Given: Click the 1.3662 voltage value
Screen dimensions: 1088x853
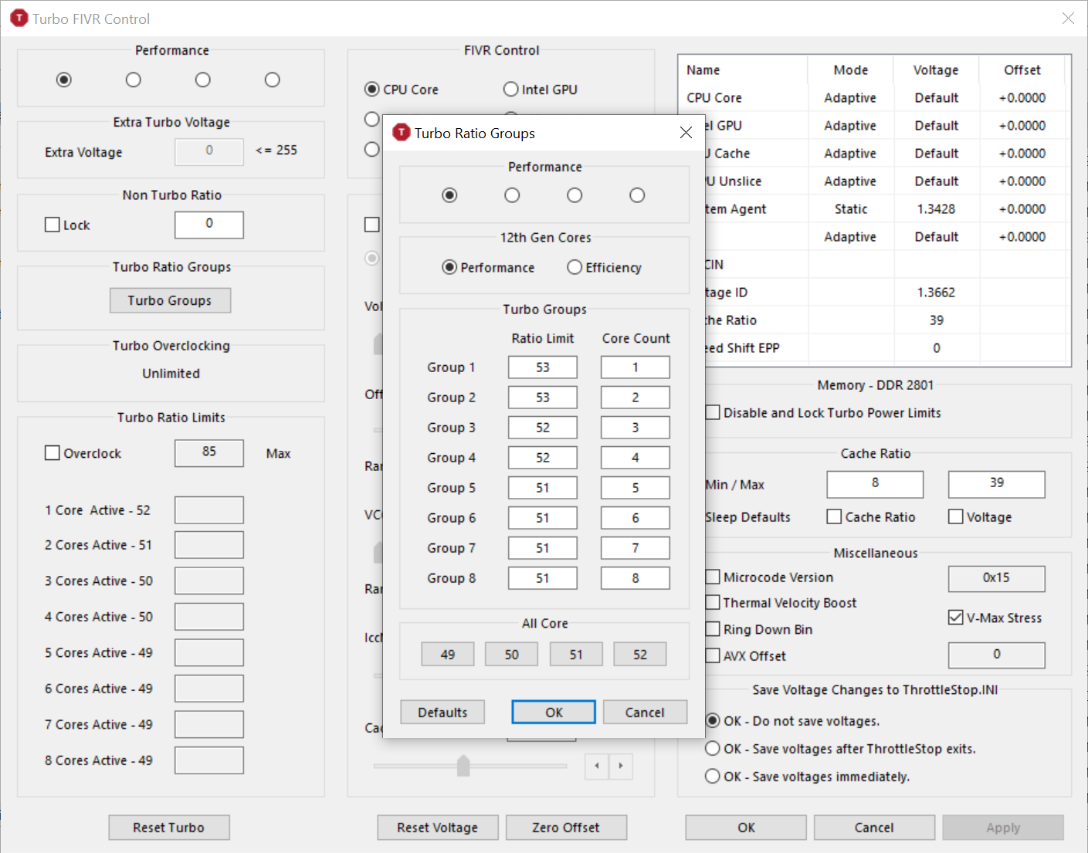Looking at the screenshot, I should (936, 293).
